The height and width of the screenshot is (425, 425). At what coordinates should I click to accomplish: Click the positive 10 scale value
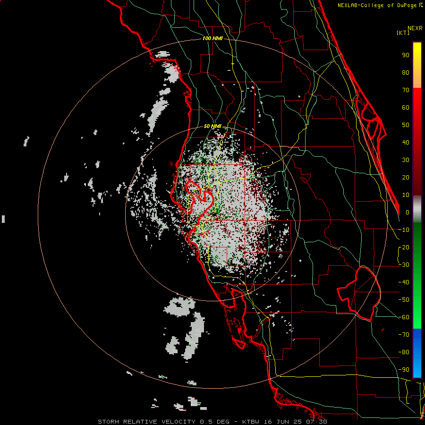tap(406, 195)
